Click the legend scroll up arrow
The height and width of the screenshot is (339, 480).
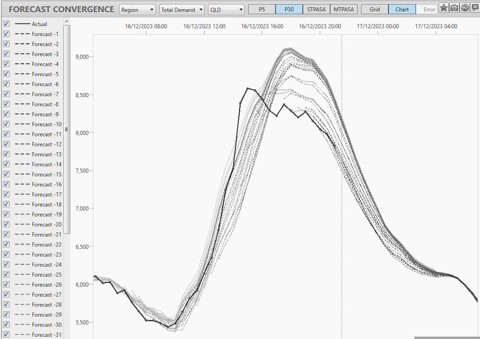(x=67, y=22)
